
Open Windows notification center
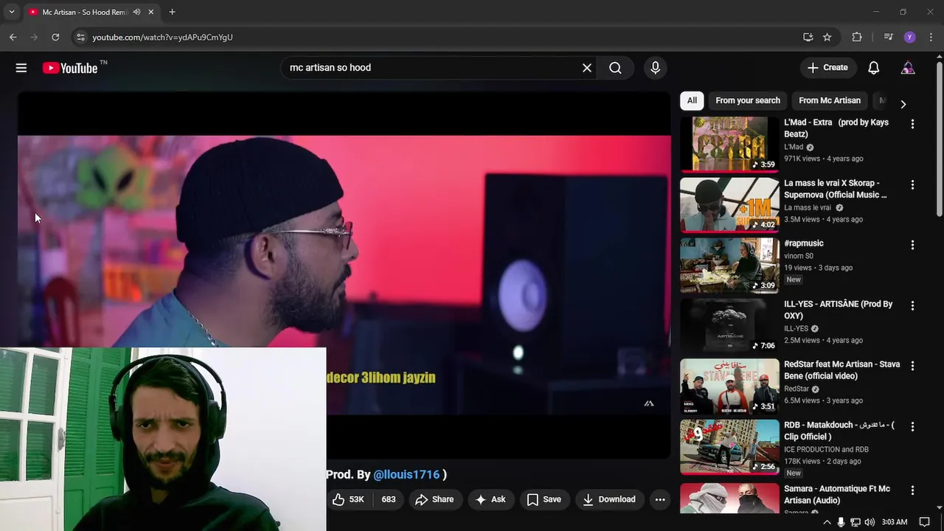(925, 522)
